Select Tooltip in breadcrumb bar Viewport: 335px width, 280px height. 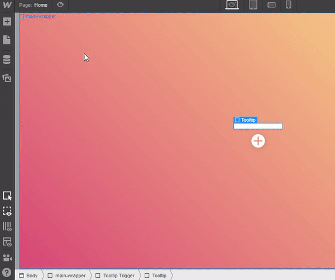point(156,276)
